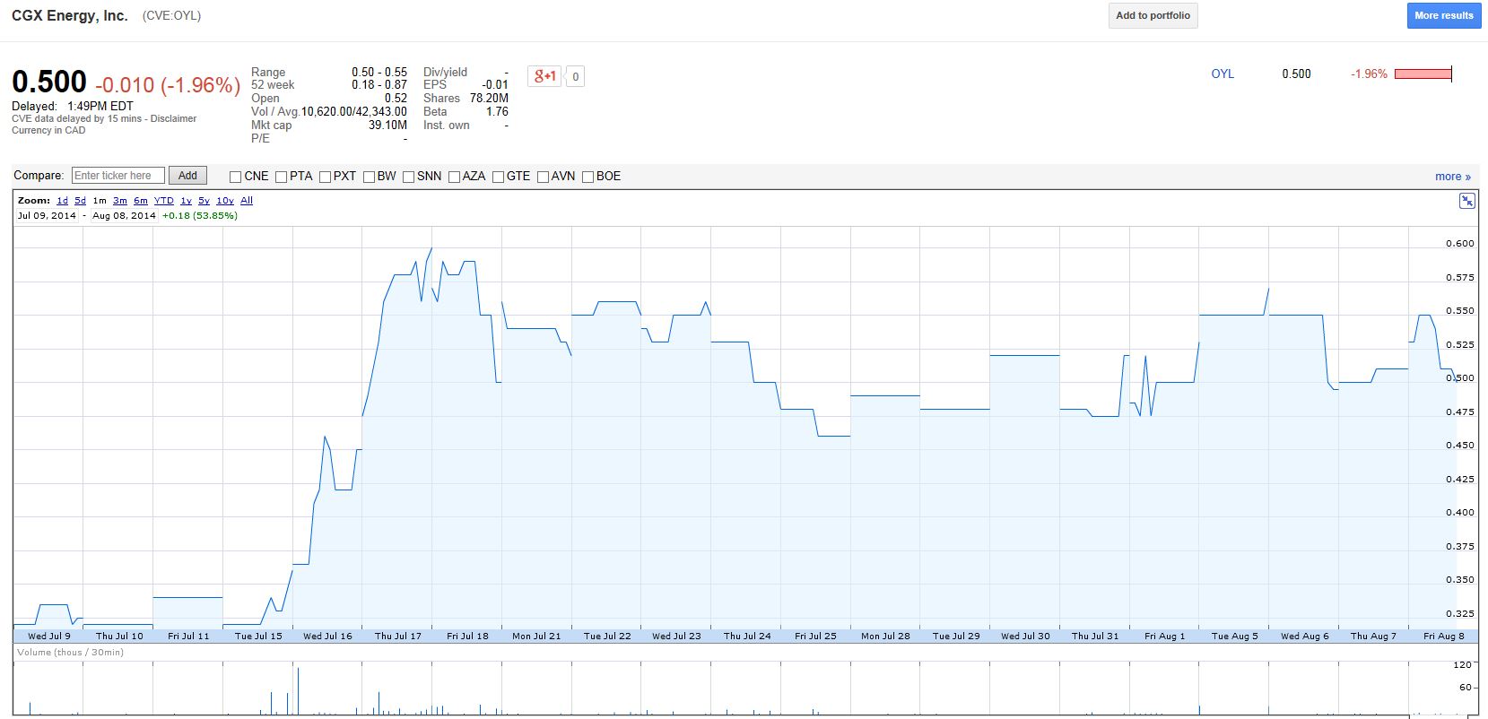Tick the CNE compare checkbox
The width and height of the screenshot is (1488, 719).
pyautogui.click(x=236, y=177)
